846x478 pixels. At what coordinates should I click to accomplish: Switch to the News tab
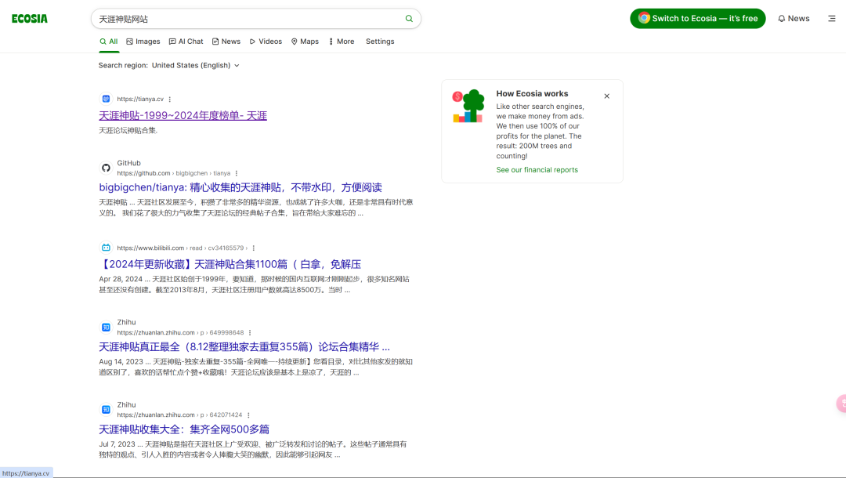pos(226,42)
